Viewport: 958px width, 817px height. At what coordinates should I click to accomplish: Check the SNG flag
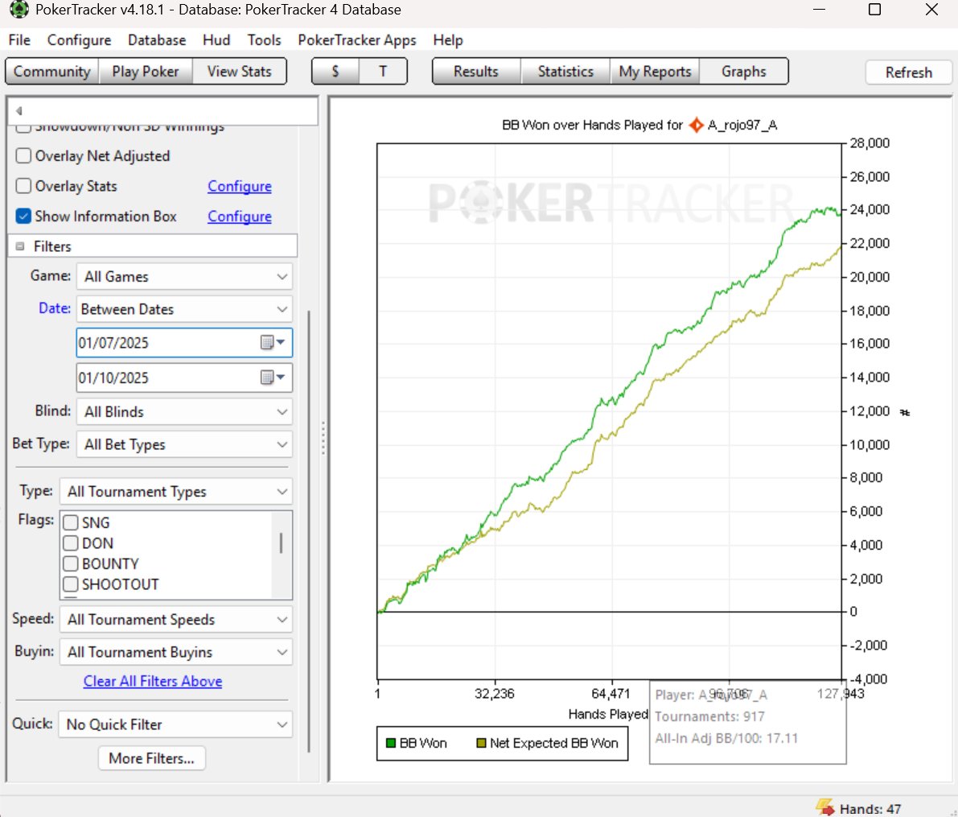pos(71,523)
